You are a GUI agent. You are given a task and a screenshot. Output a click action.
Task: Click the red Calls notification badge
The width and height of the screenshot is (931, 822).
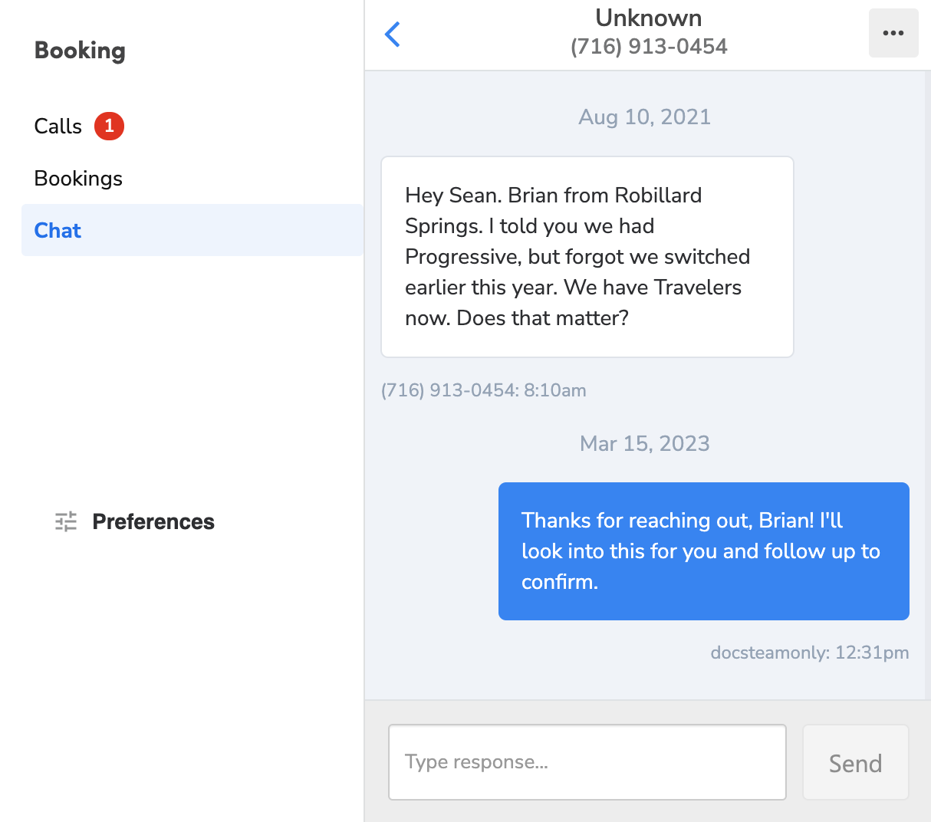109,126
